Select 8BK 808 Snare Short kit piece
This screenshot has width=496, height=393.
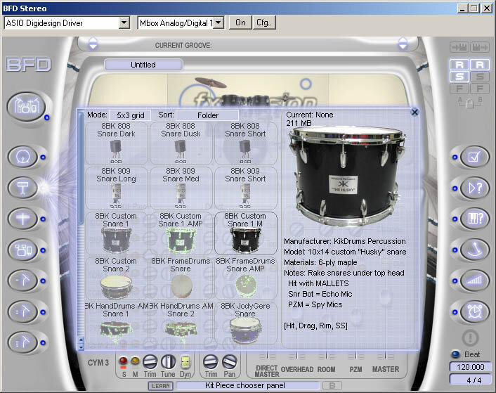(245, 143)
